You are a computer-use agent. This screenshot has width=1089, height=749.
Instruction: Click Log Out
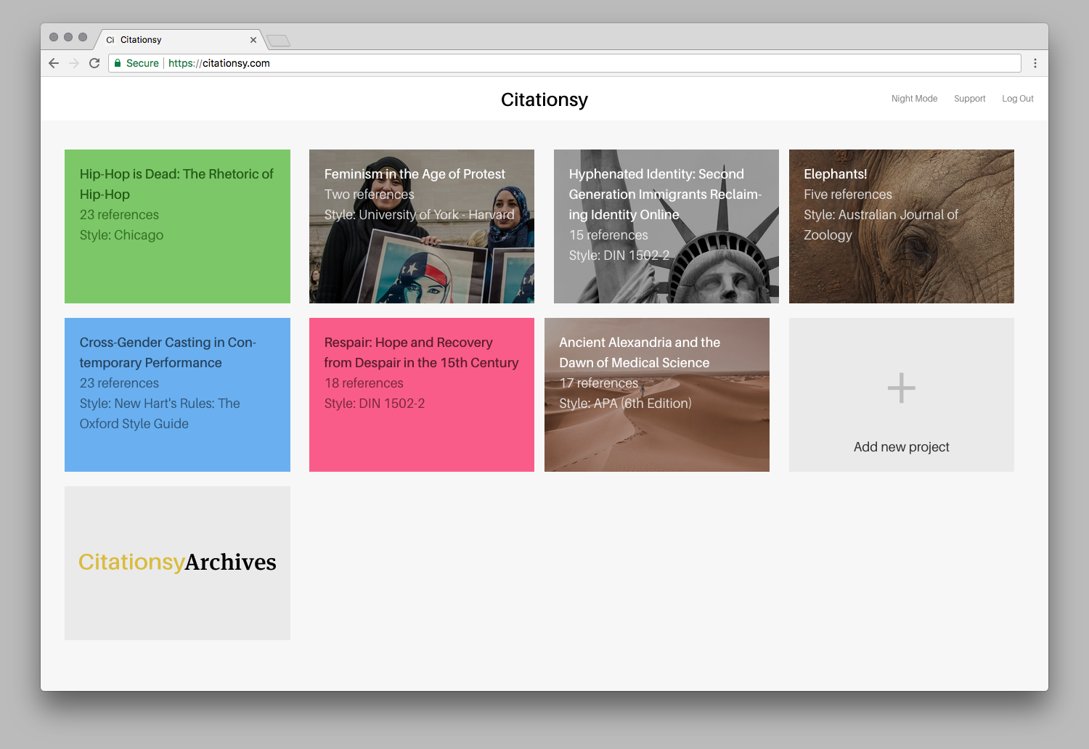pyautogui.click(x=1017, y=99)
